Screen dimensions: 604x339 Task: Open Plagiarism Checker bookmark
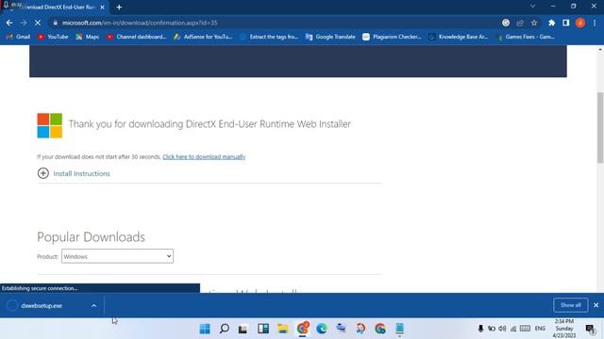pyautogui.click(x=392, y=37)
